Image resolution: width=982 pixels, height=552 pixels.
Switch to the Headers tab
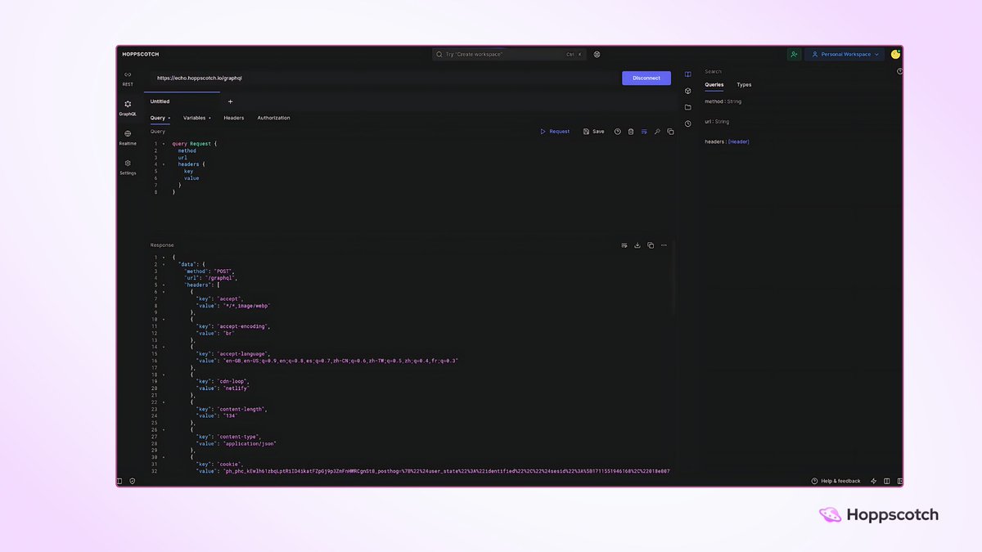234,118
